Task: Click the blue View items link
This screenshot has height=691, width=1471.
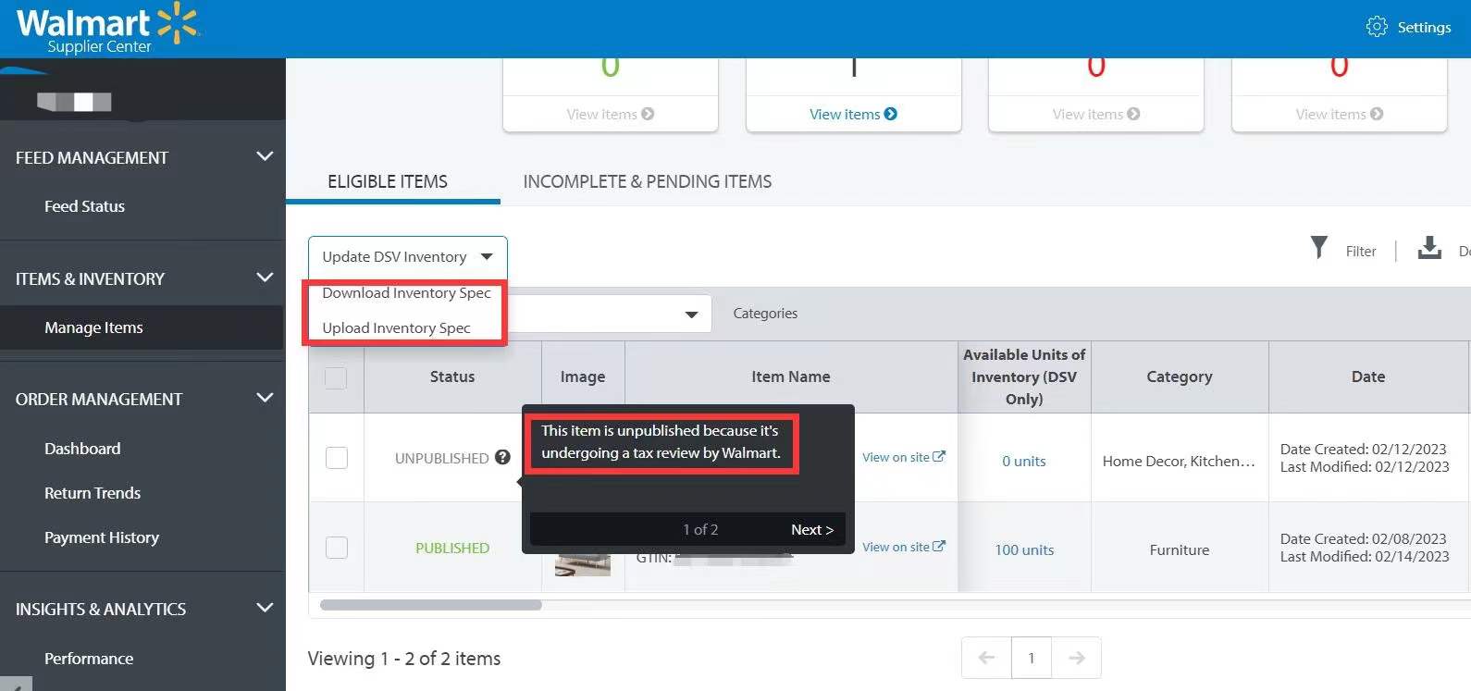Action: pos(853,114)
